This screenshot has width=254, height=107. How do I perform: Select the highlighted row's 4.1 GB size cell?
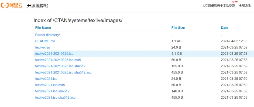click(x=177, y=54)
